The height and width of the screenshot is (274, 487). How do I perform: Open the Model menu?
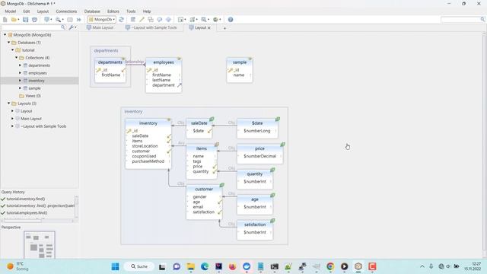(x=10, y=11)
